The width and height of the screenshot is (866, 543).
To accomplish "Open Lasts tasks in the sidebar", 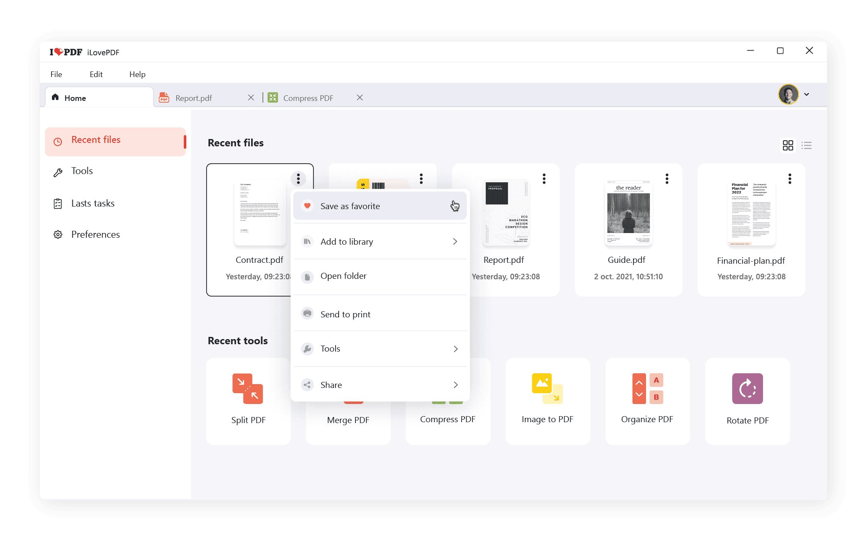I will coord(92,204).
